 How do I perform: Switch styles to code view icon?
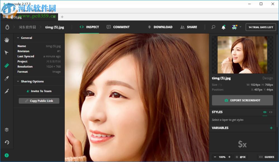[x=271, y=112]
